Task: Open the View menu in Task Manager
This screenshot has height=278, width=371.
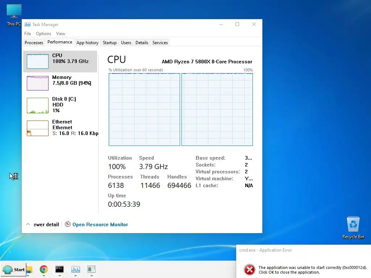Action: (x=61, y=34)
